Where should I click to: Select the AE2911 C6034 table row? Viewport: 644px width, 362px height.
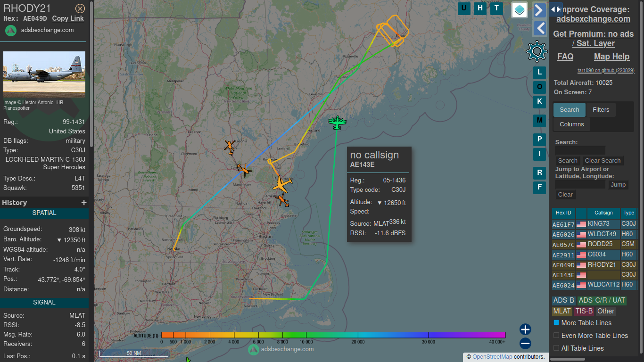(594, 255)
